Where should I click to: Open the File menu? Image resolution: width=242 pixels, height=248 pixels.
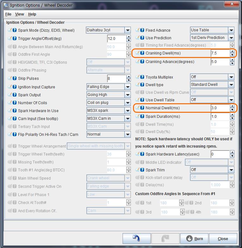8,14
